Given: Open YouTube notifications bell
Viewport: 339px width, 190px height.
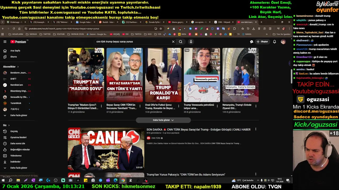Looking at the screenshot, I should 275,42.
